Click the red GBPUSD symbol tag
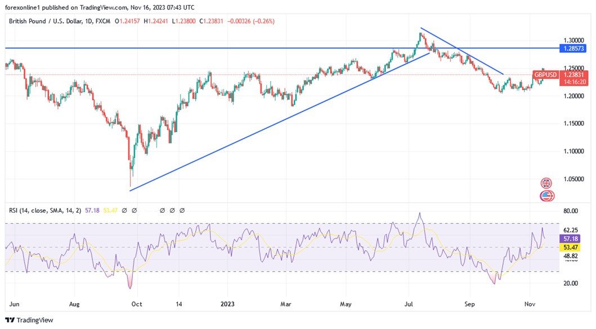The image size is (596, 329). pyautogui.click(x=545, y=75)
